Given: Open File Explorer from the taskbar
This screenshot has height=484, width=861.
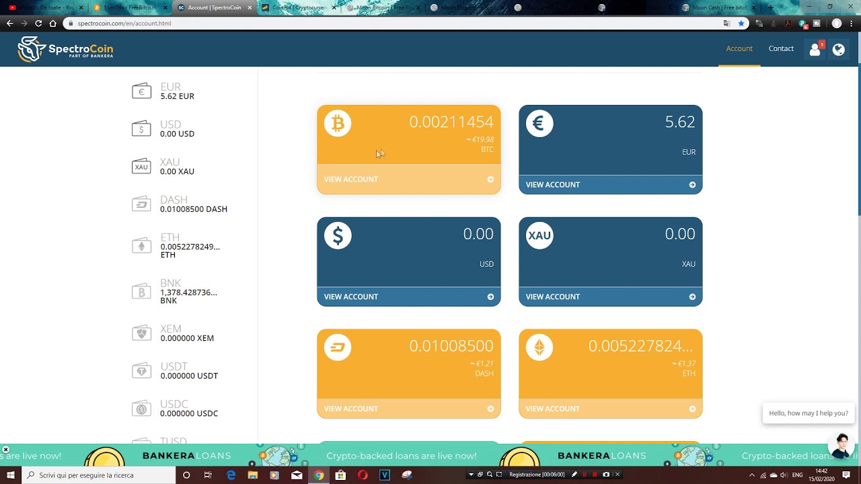Looking at the screenshot, I should coord(252,475).
